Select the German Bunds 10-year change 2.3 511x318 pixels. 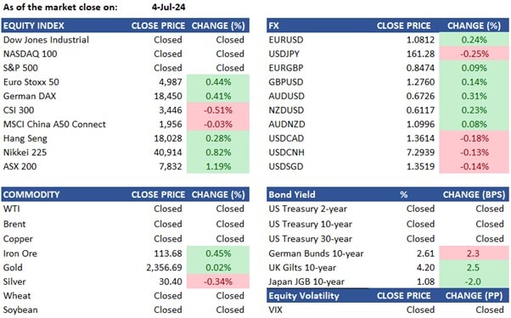[x=474, y=254]
